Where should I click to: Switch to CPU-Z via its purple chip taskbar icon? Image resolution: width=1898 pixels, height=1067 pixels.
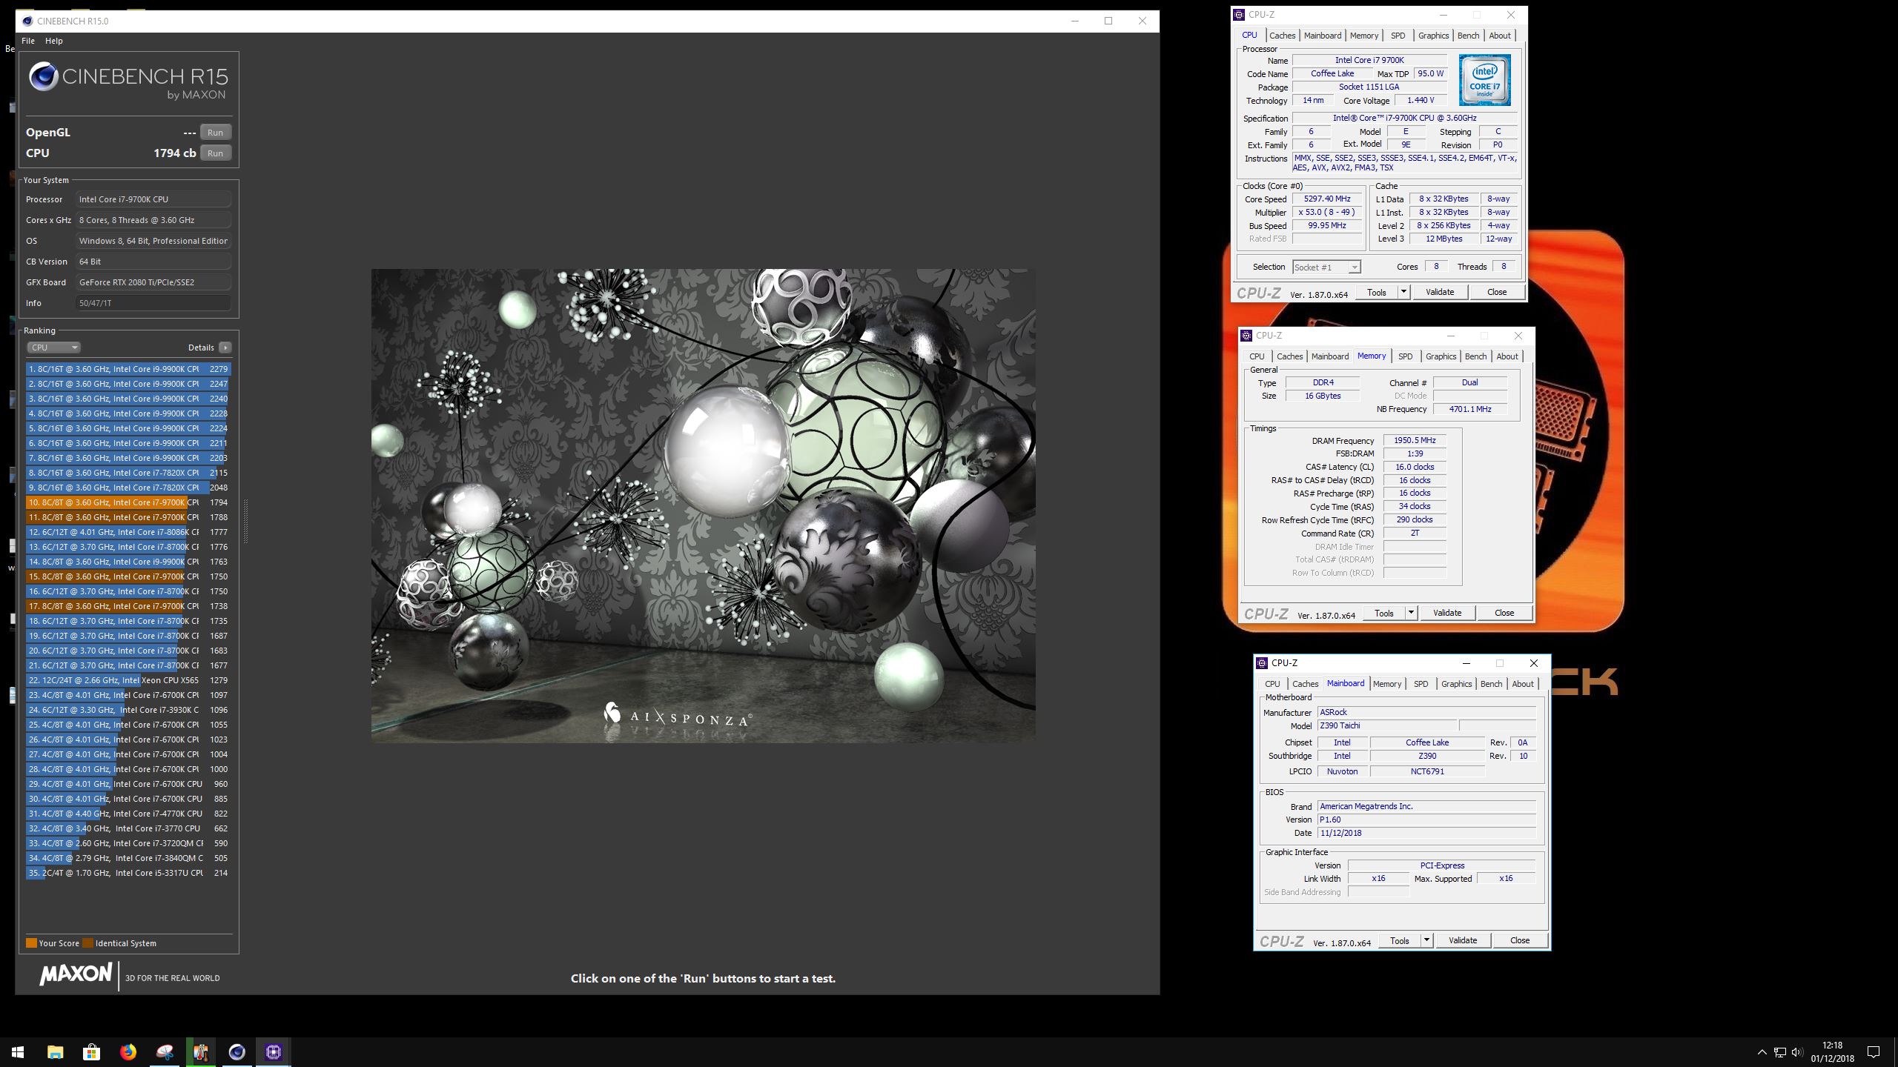coord(273,1051)
